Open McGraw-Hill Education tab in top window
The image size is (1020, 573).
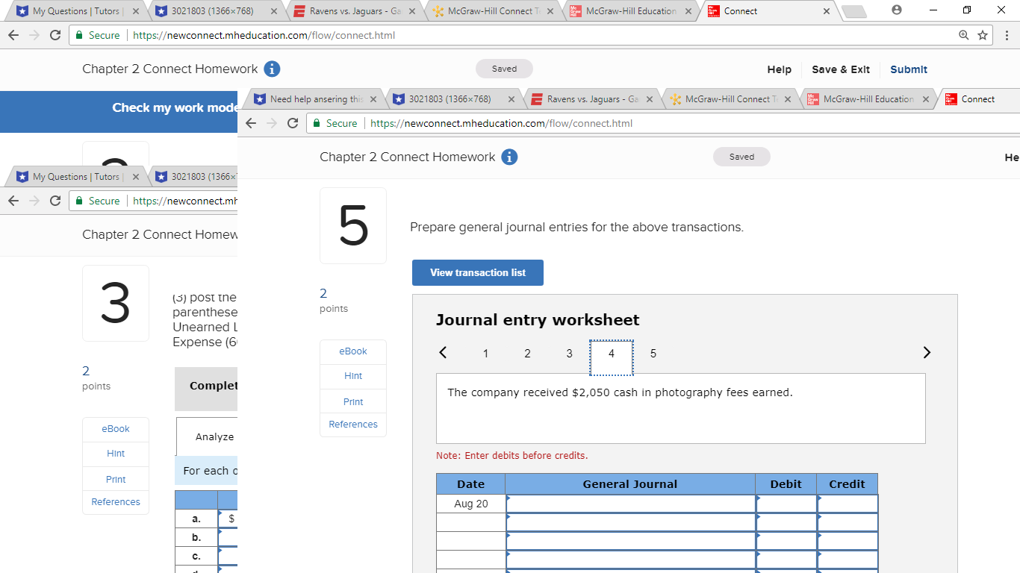coord(632,11)
